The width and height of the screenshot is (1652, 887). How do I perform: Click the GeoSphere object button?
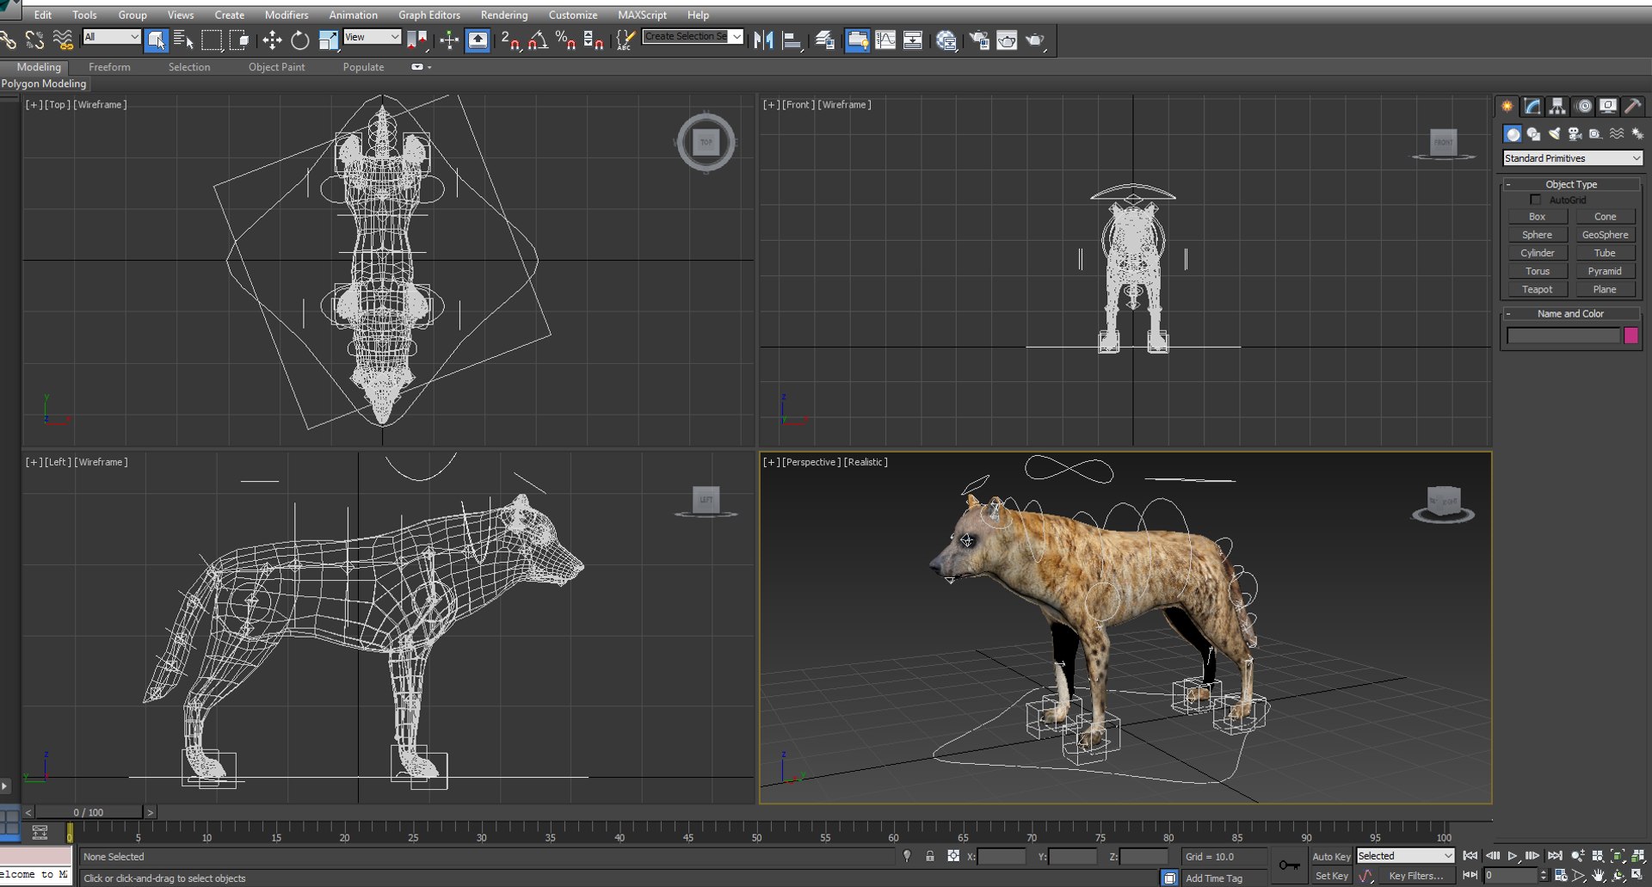tap(1605, 235)
